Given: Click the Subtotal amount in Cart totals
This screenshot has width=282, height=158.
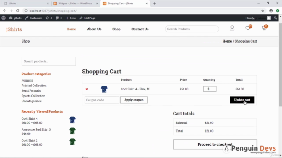Looking at the screenshot, I should click(209, 123).
